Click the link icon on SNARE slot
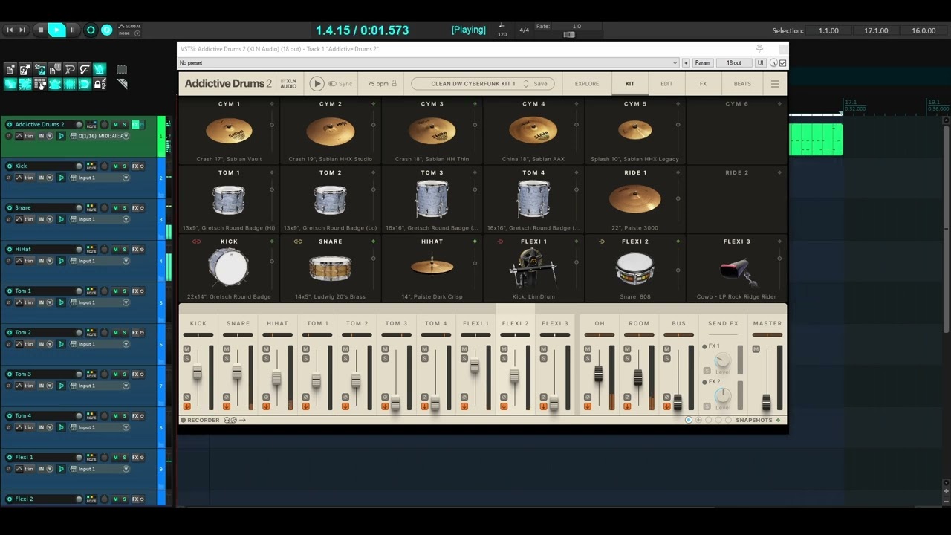Screen dimensions: 951x535 [x=298, y=241]
